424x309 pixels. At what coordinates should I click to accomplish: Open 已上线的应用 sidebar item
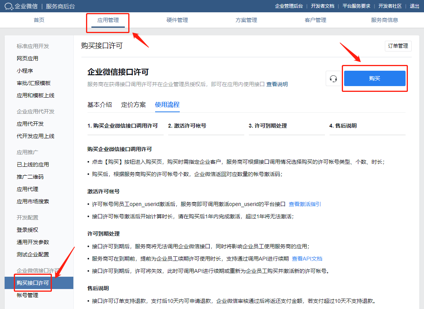tap(33, 164)
